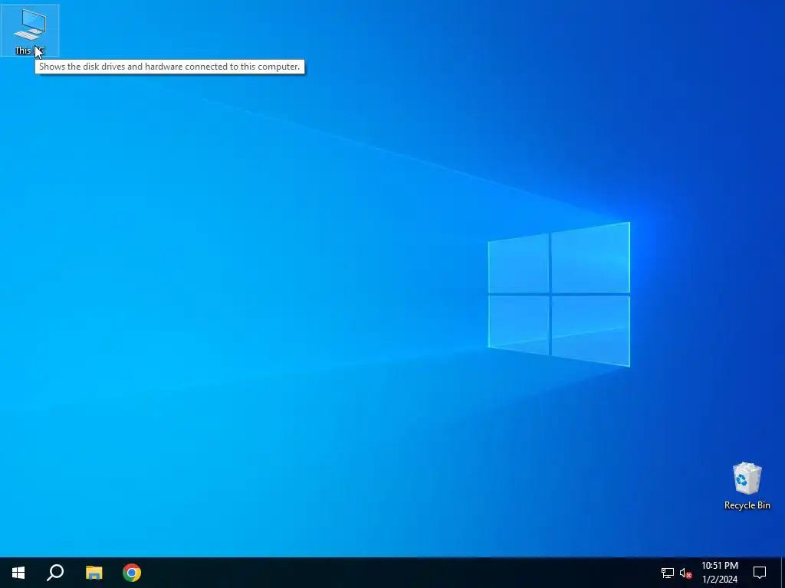
Task: Launch File Explorer from the taskbar
Action: (94, 573)
